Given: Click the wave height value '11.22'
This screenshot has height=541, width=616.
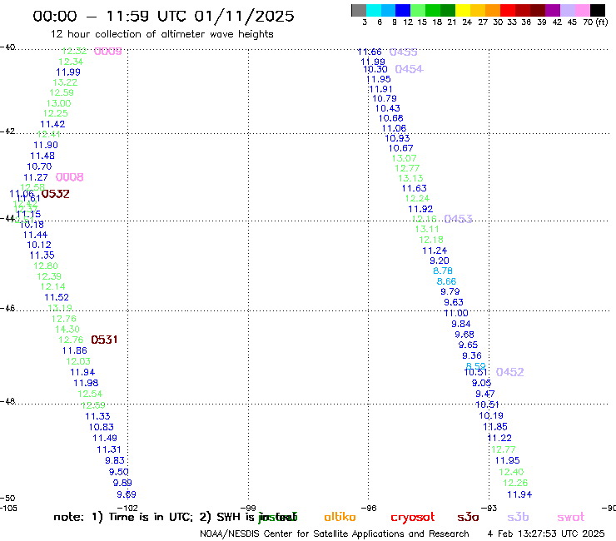Looking at the screenshot, I should click(499, 438).
